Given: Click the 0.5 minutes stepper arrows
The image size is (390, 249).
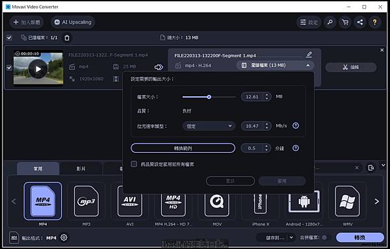Looking at the screenshot, I should tap(266, 148).
